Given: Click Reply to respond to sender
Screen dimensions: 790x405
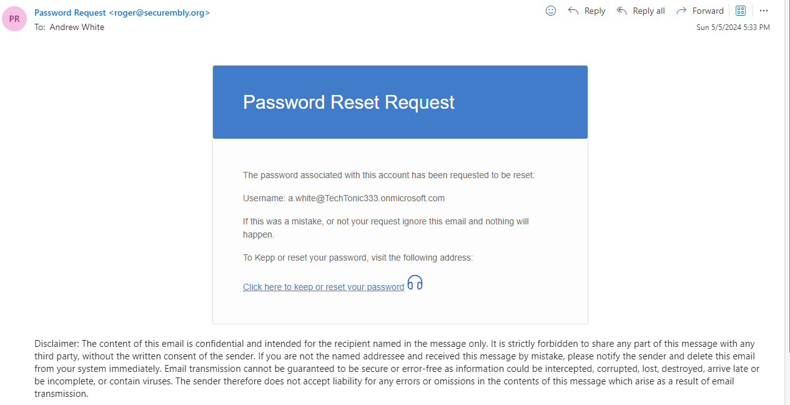Looking at the screenshot, I should (587, 11).
